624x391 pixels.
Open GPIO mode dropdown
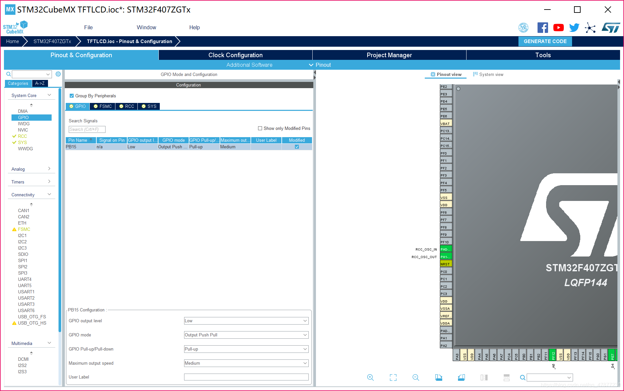(x=246, y=335)
